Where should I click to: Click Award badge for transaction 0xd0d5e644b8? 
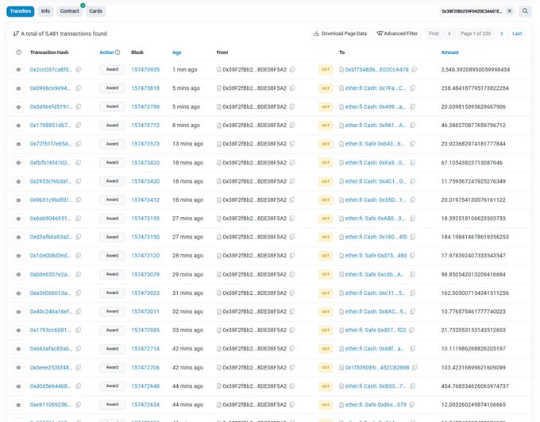coord(112,386)
